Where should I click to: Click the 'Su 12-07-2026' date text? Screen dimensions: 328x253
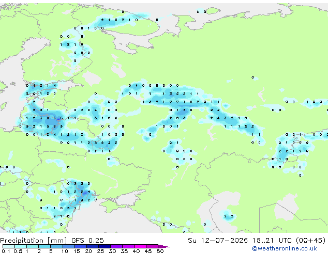tap(218, 241)
